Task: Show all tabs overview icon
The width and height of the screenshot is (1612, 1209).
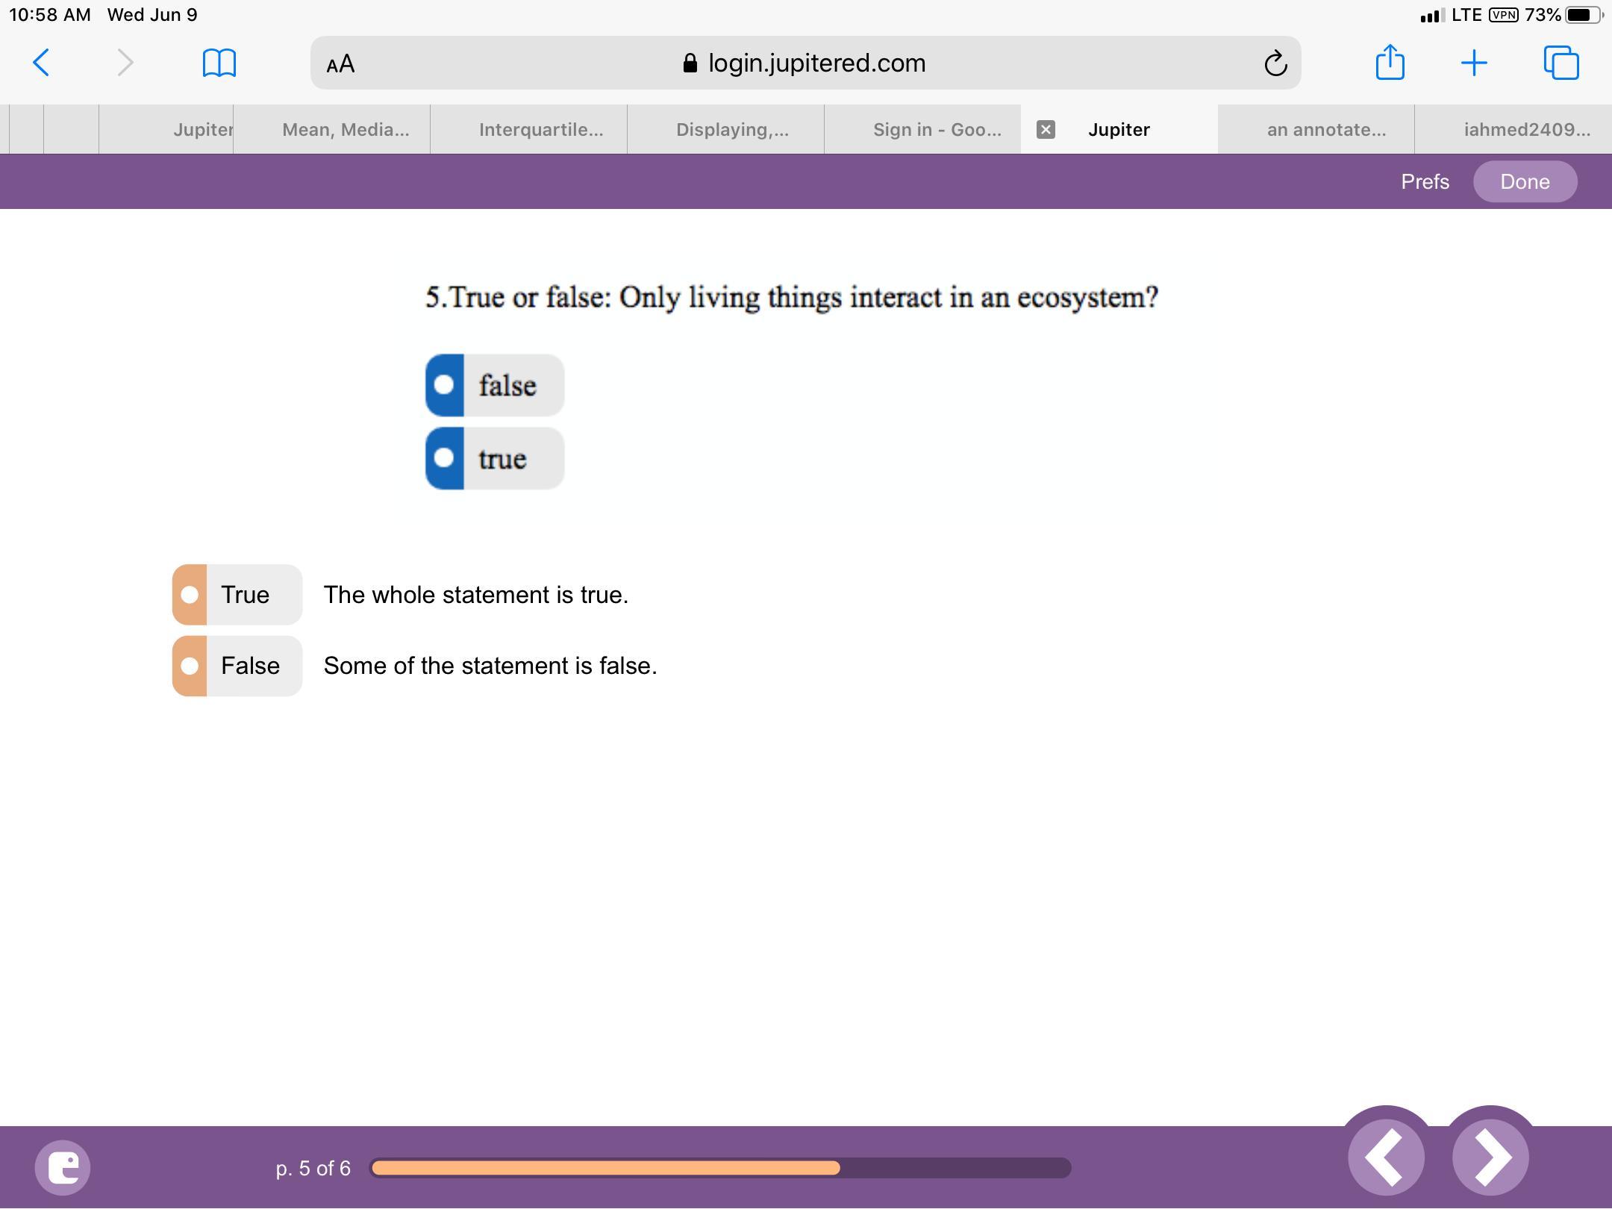Action: [1561, 63]
